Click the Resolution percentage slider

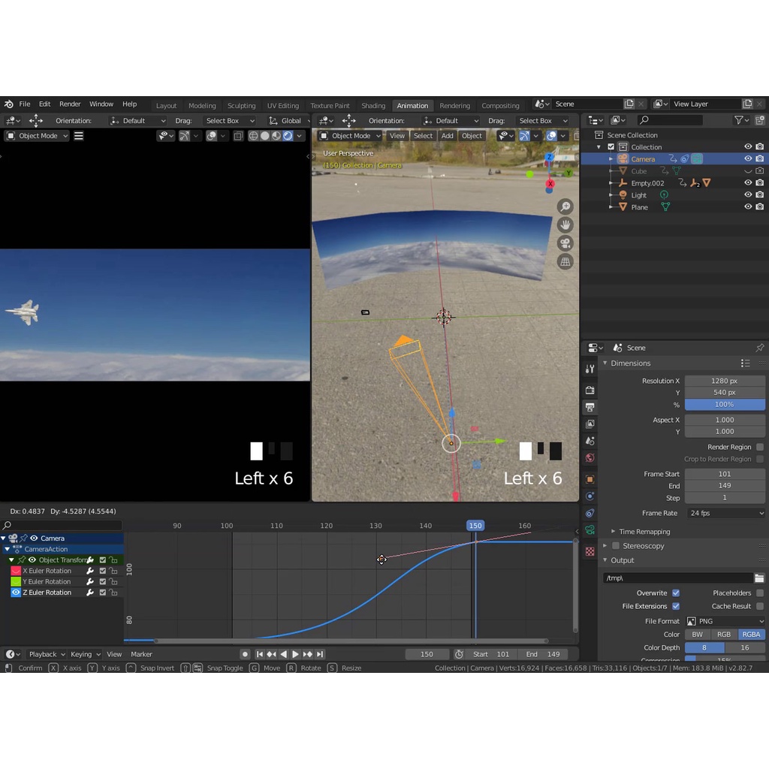click(x=724, y=405)
